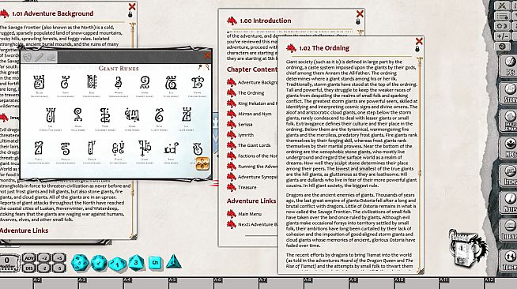Roll the d8 die

137,263
